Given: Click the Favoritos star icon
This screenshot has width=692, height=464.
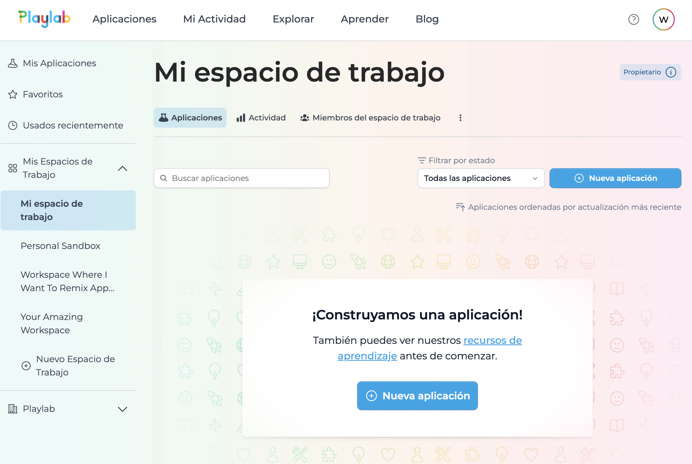Looking at the screenshot, I should point(13,94).
